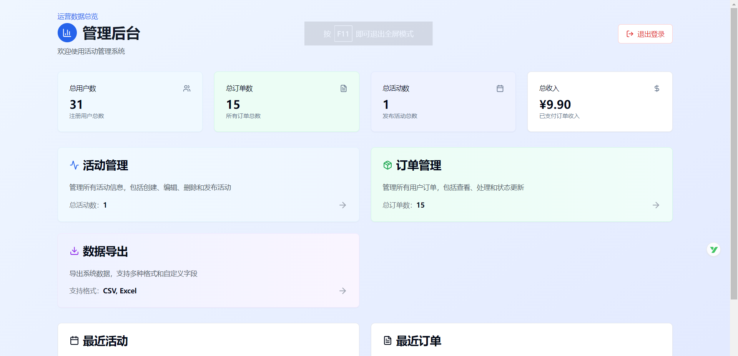738x356 pixels.
Task: Click the users icon on 总用户数 card
Action: (187, 88)
